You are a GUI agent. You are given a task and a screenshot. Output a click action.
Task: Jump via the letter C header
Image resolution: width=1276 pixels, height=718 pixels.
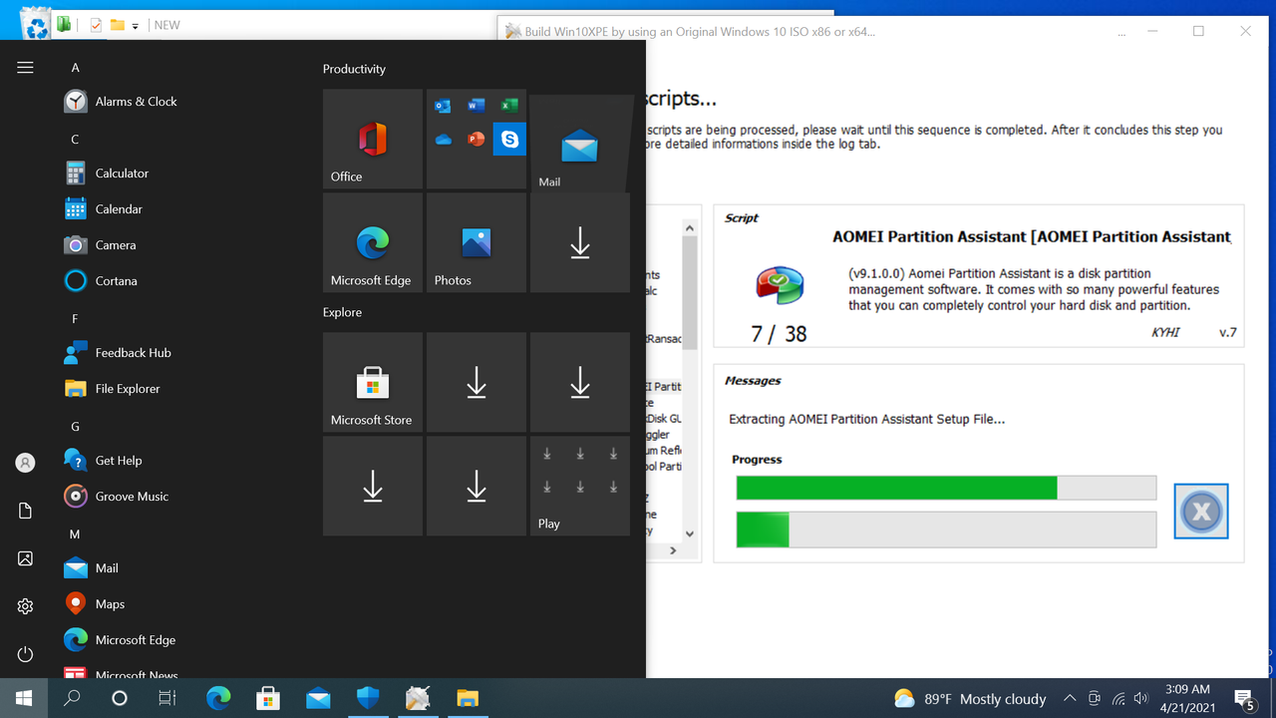pos(75,140)
